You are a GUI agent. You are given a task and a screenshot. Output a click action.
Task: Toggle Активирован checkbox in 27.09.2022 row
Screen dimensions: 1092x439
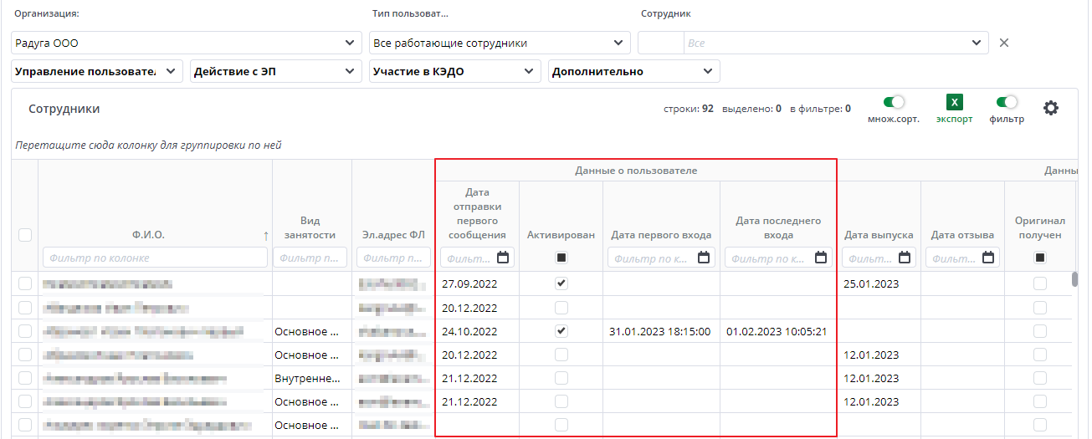[561, 283]
